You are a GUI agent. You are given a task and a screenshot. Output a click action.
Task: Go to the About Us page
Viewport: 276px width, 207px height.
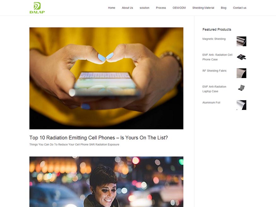[127, 8]
